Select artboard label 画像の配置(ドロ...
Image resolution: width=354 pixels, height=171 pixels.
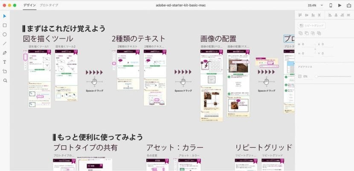(211, 46)
